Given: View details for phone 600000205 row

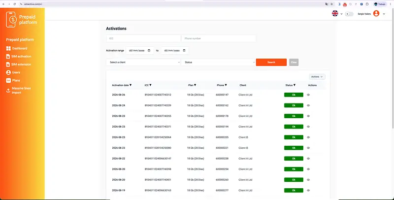Looking at the screenshot, I should click(x=308, y=137).
